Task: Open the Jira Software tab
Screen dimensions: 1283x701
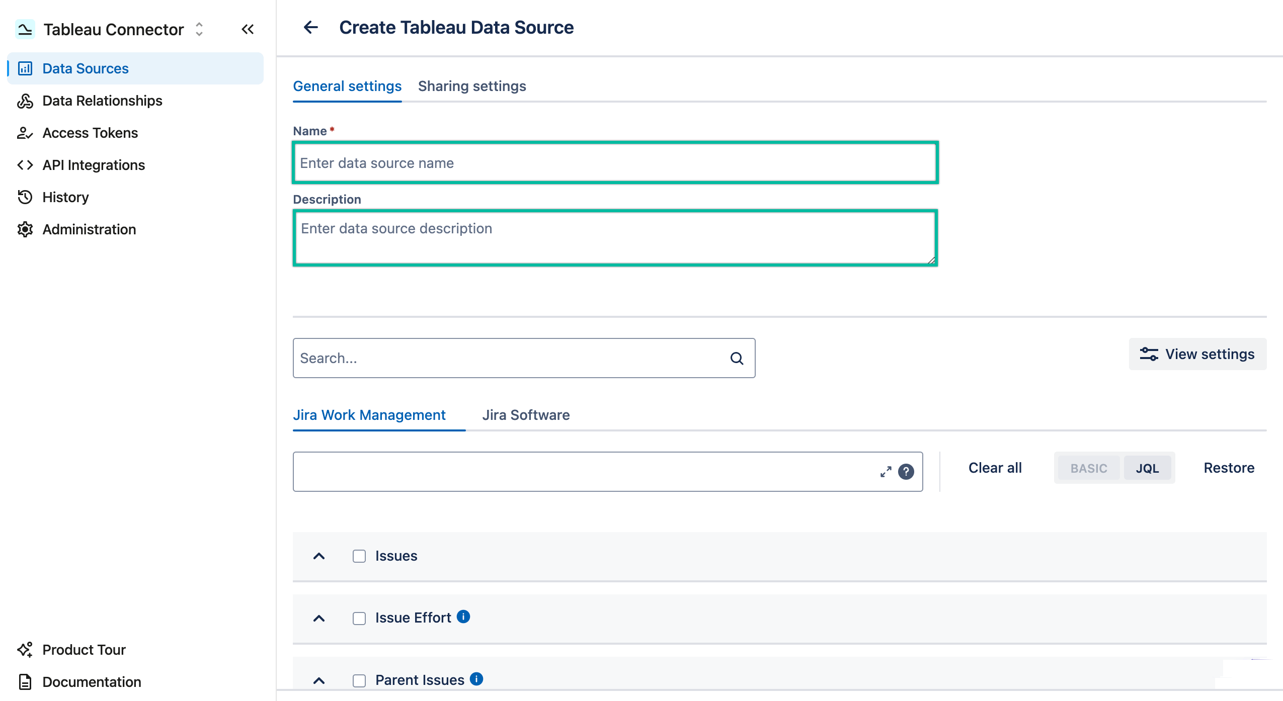Action: pyautogui.click(x=526, y=415)
